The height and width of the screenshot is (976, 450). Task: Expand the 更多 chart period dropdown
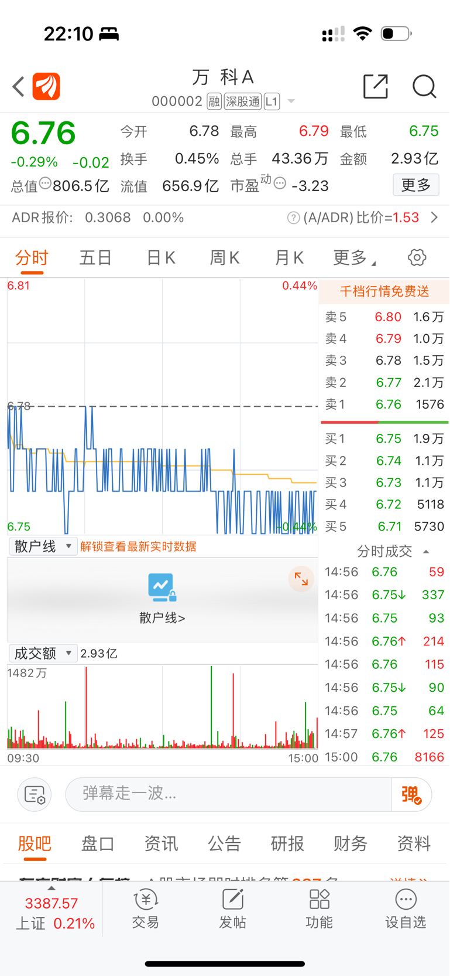pyautogui.click(x=355, y=257)
